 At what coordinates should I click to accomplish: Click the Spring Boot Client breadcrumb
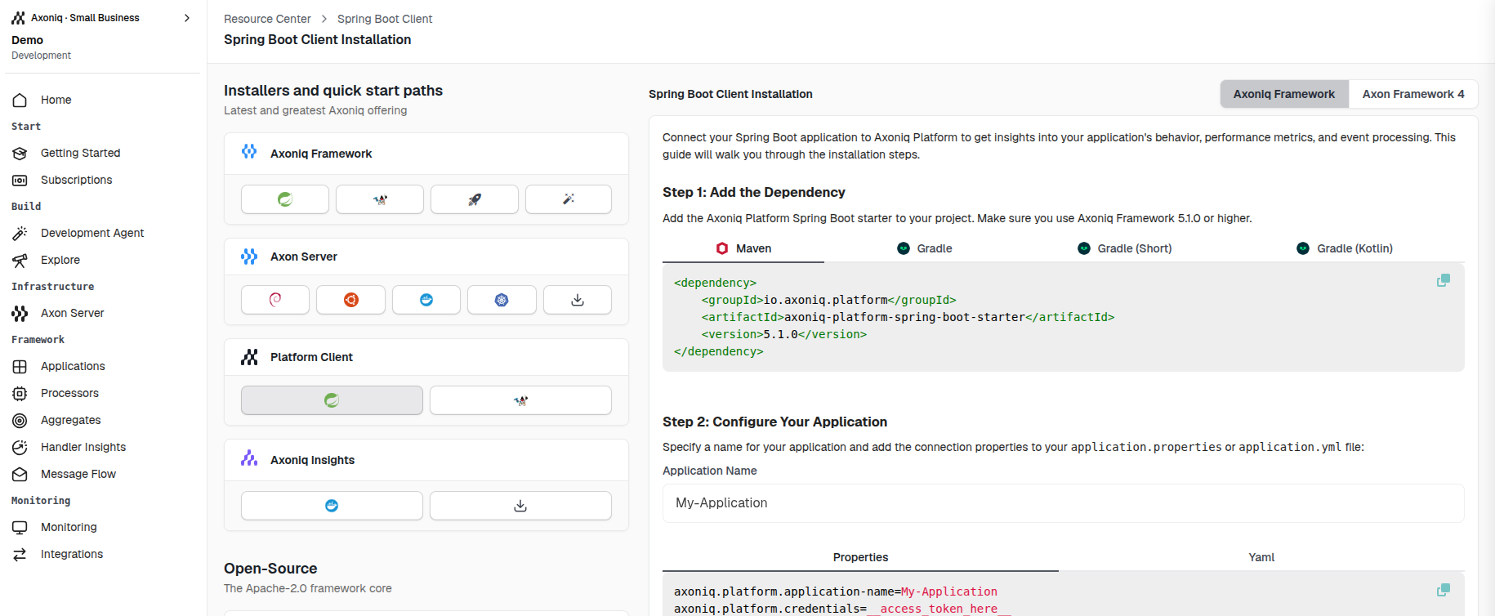pyautogui.click(x=385, y=19)
